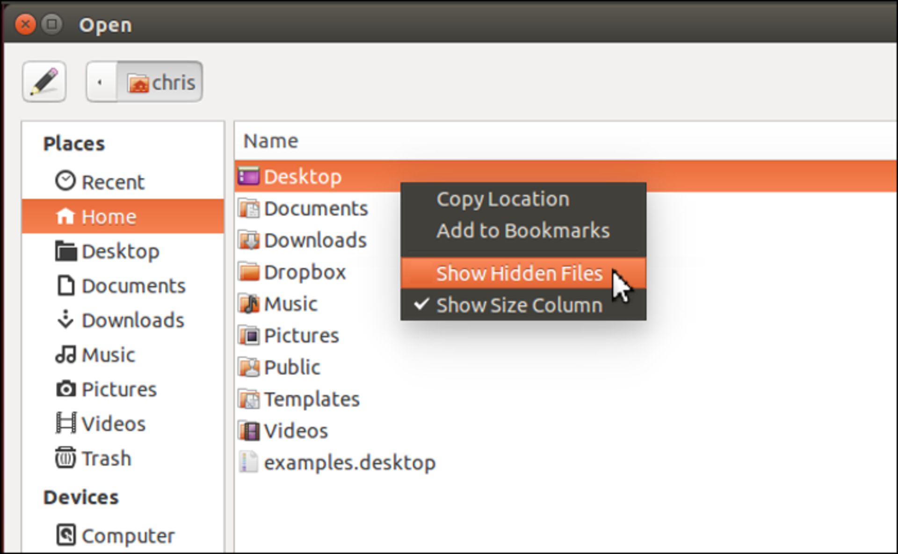Open Recent using the clock icon

(65, 181)
